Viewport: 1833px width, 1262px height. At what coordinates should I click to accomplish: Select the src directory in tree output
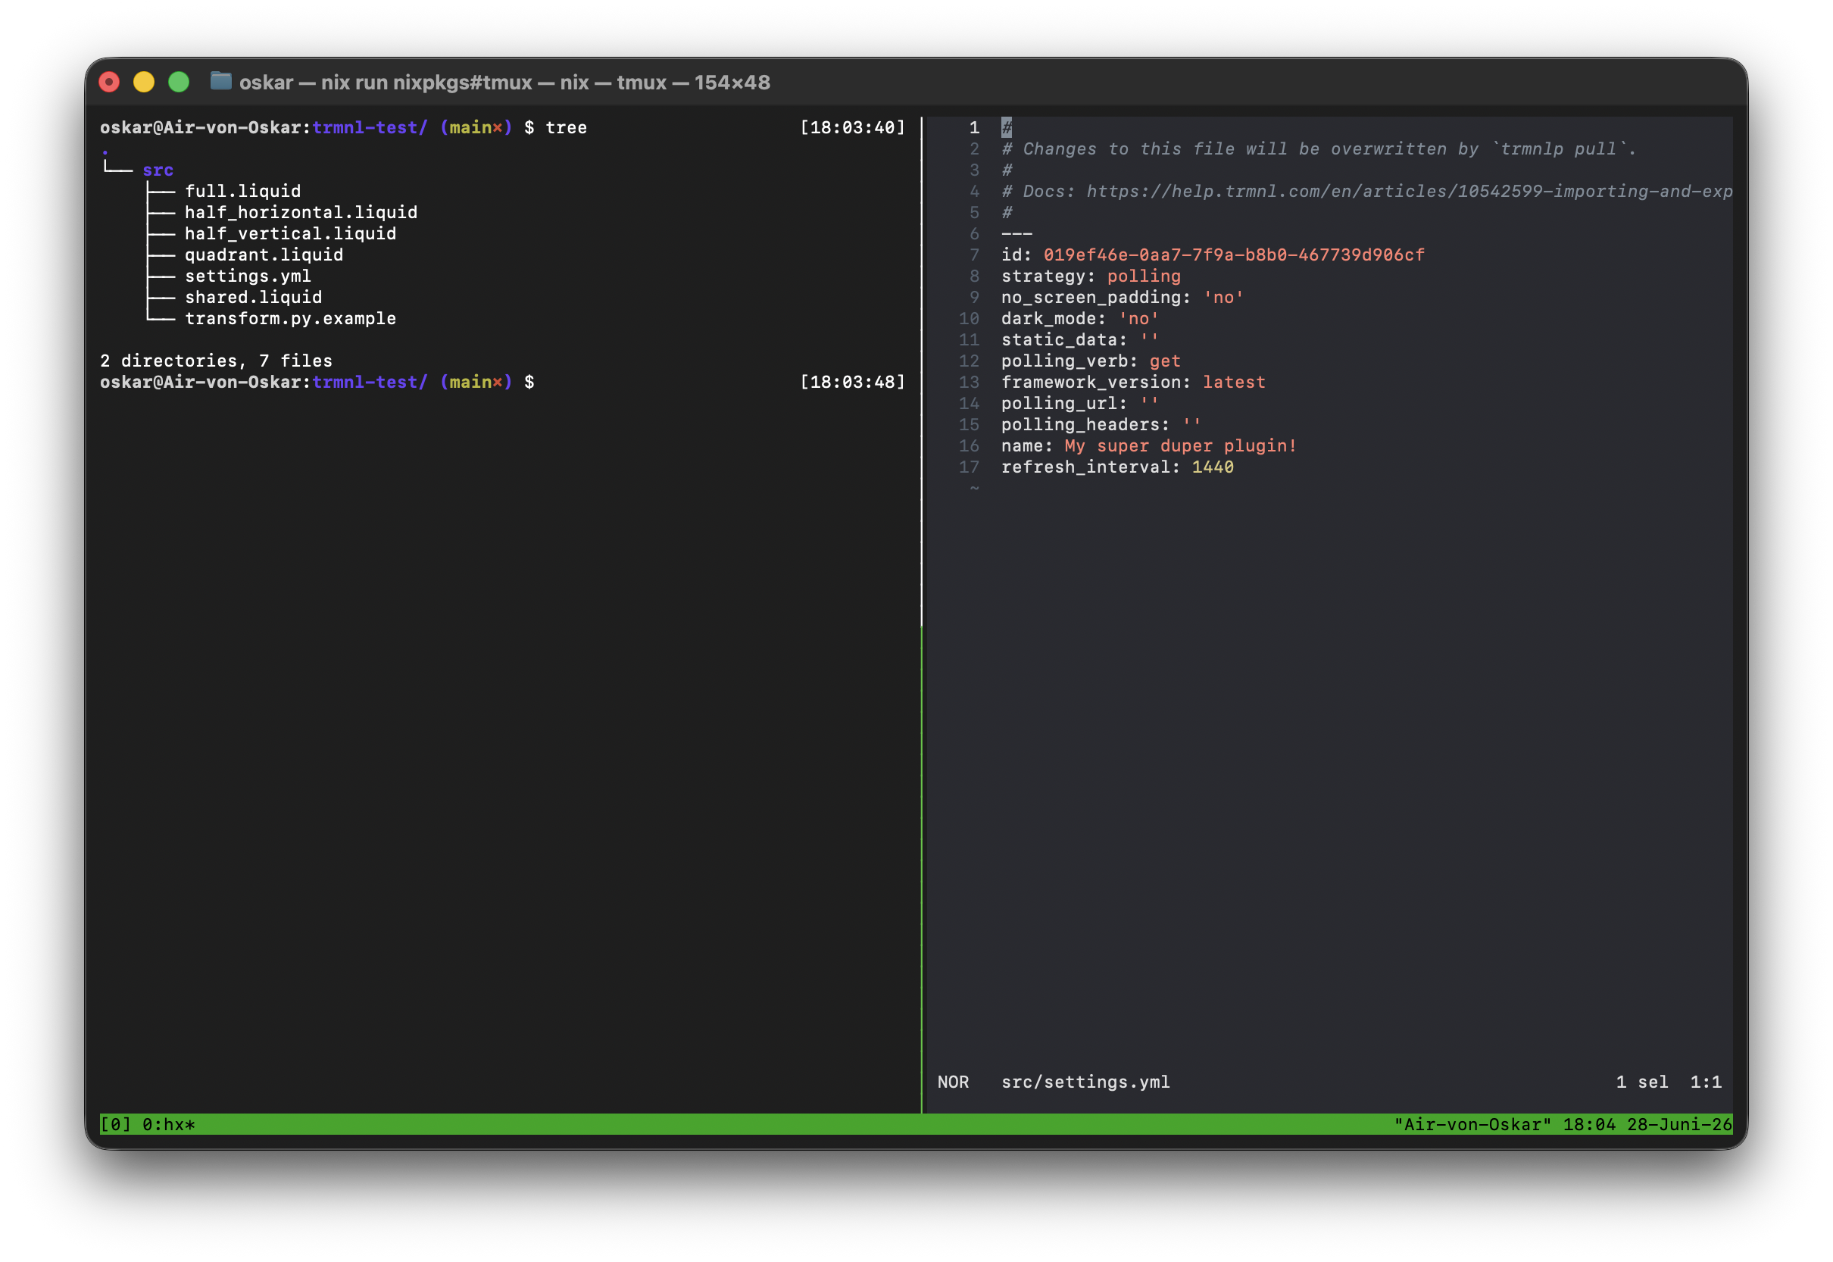coord(158,170)
